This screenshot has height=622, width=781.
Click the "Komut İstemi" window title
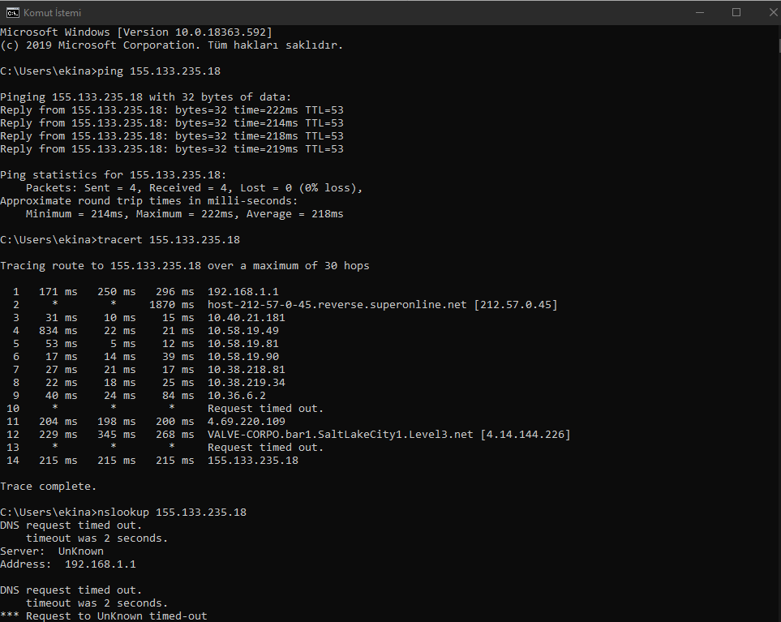coord(52,13)
